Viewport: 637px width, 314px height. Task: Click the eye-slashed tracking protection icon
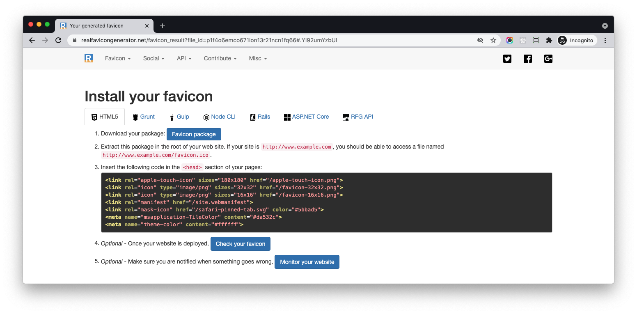[480, 40]
